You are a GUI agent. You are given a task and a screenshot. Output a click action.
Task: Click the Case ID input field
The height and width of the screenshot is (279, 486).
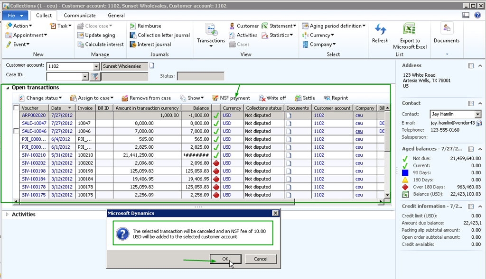(x=64, y=76)
